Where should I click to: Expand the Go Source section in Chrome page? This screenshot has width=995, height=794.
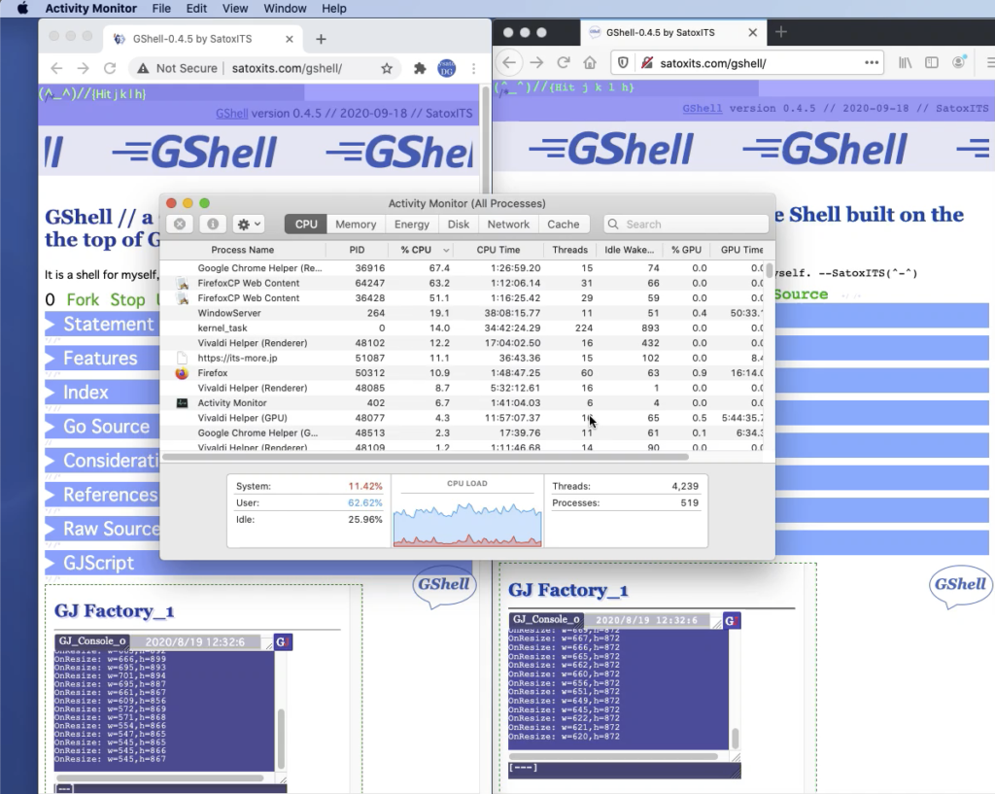106,427
